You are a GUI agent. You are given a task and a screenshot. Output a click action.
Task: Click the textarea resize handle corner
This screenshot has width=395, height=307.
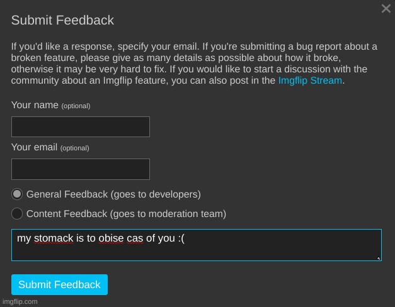pos(379,258)
